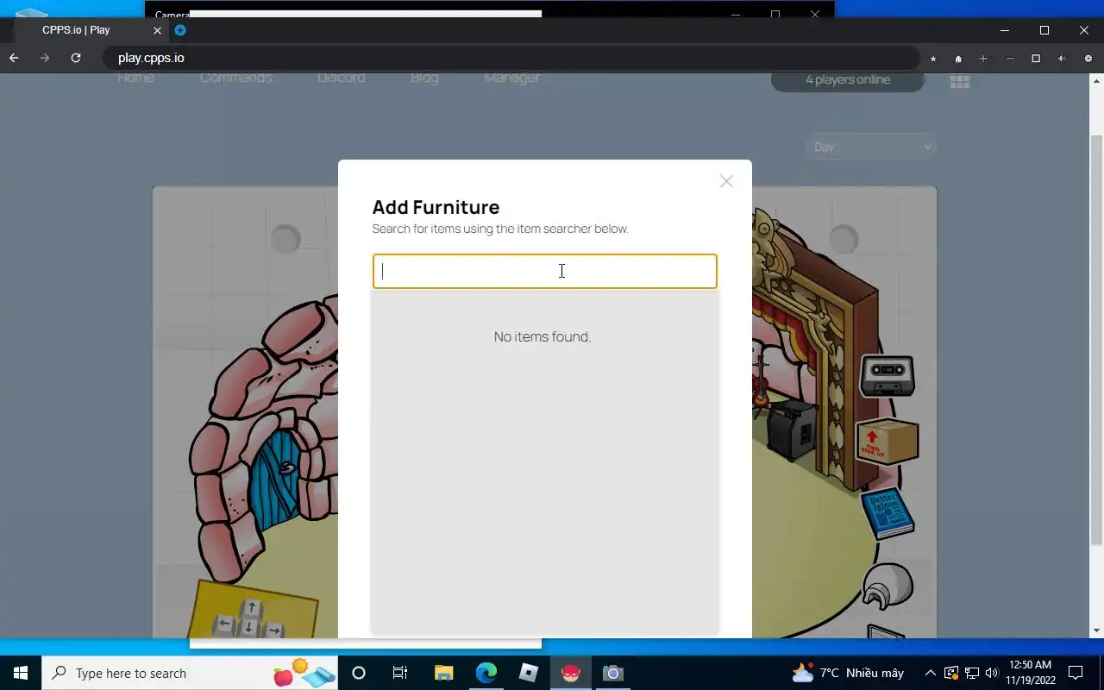Open Task View on taskbar

[400, 673]
